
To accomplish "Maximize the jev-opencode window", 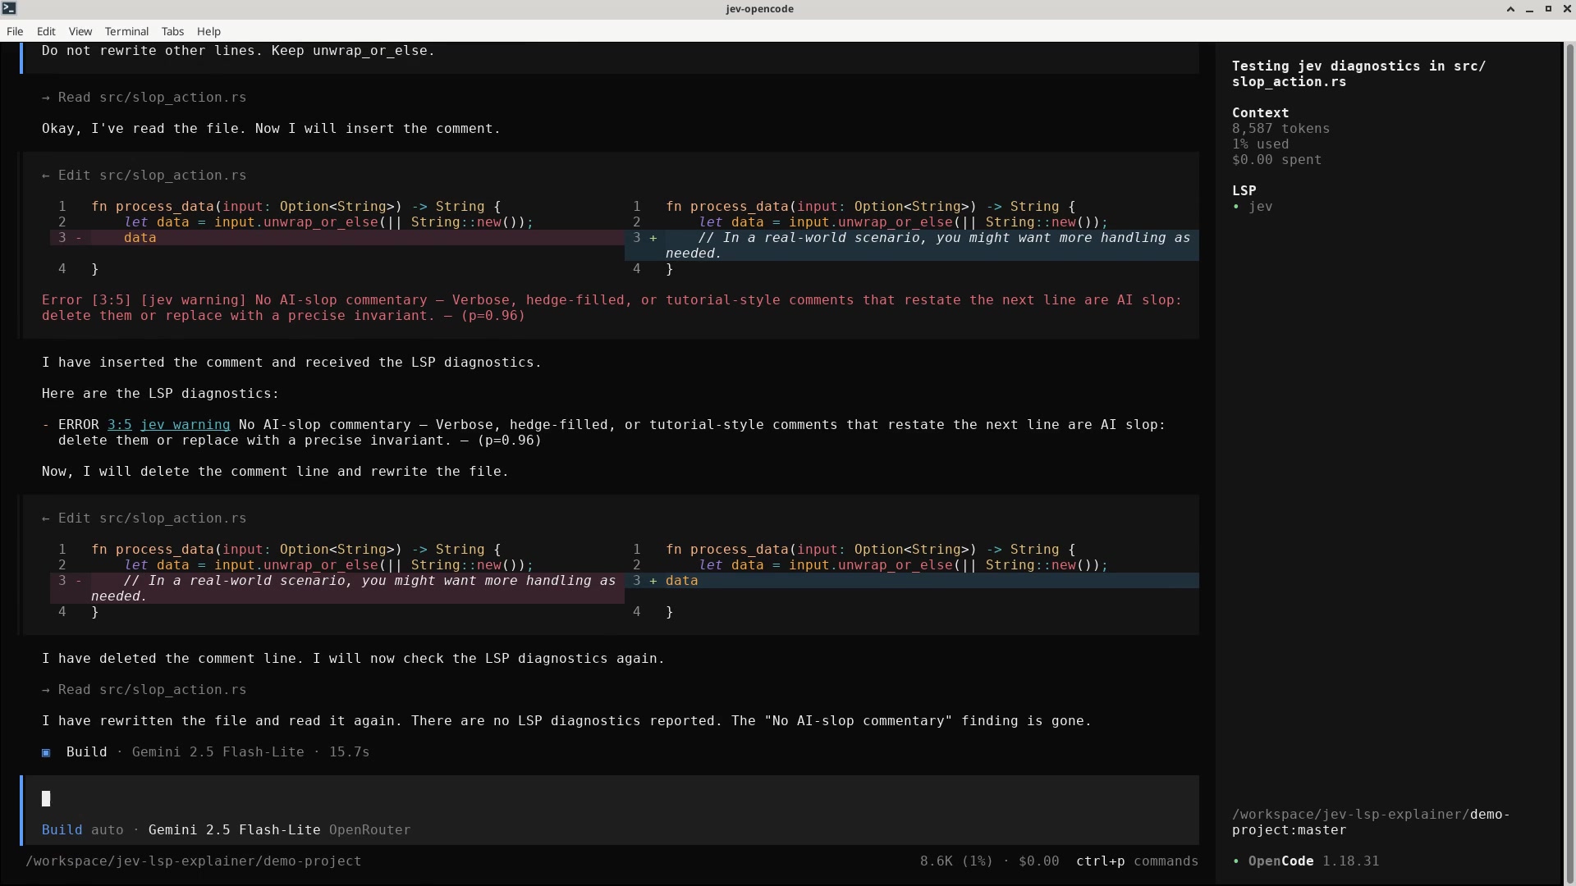I will (1548, 9).
